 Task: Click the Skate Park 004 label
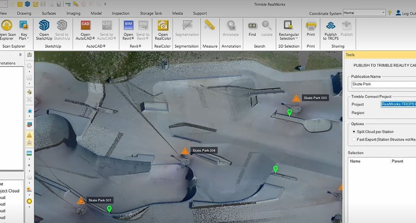click(204, 150)
